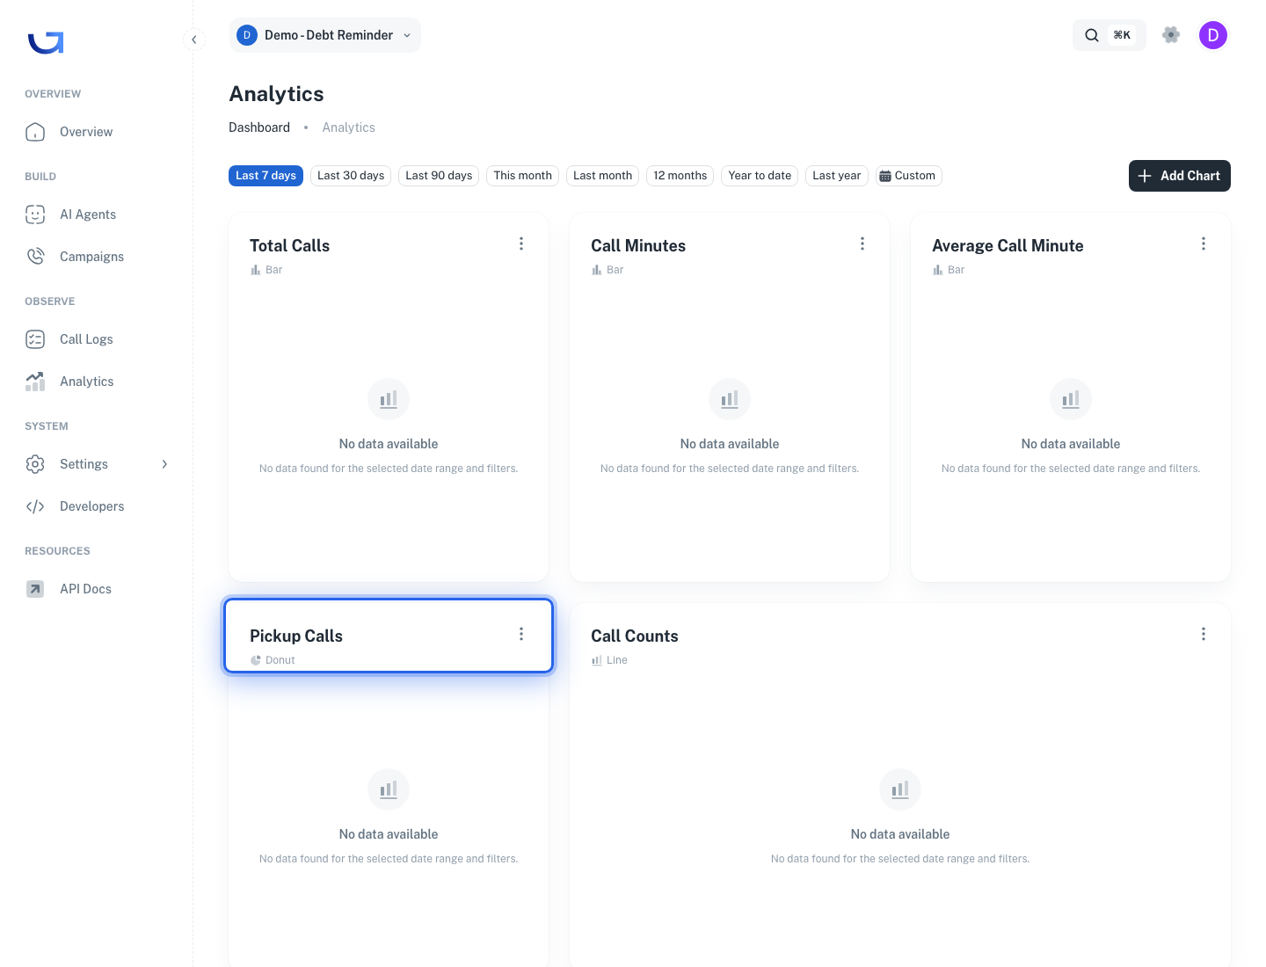Expand the Settings submenu arrow
This screenshot has width=1266, height=967.
tap(164, 464)
